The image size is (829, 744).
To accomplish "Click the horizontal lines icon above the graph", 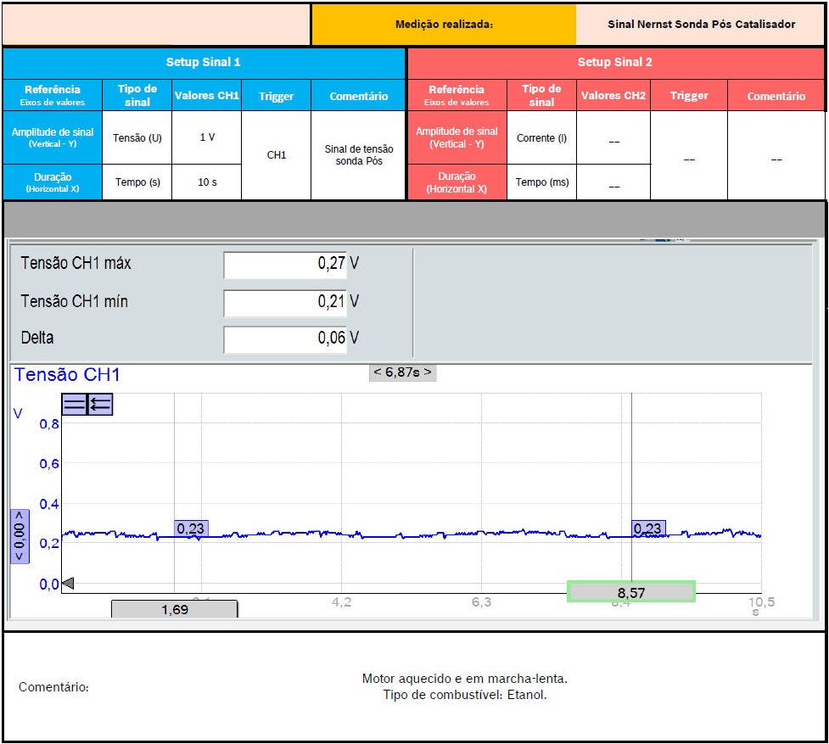I will tap(75, 405).
